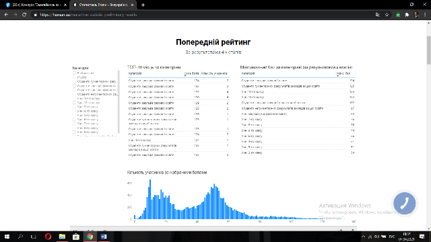Open a new browser tab with plus

[x=143, y=5]
